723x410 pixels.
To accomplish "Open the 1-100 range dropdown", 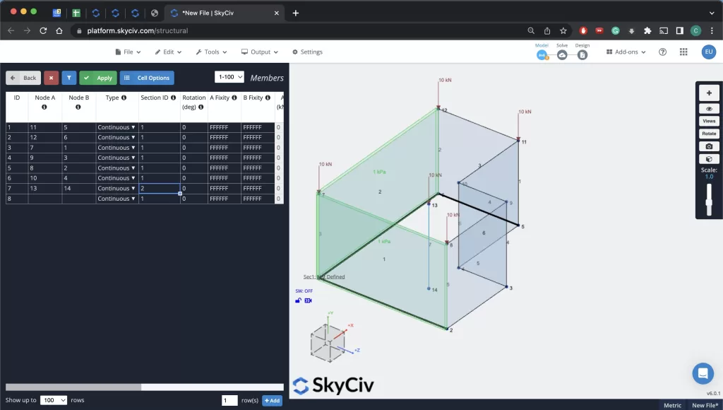I will (x=229, y=77).
